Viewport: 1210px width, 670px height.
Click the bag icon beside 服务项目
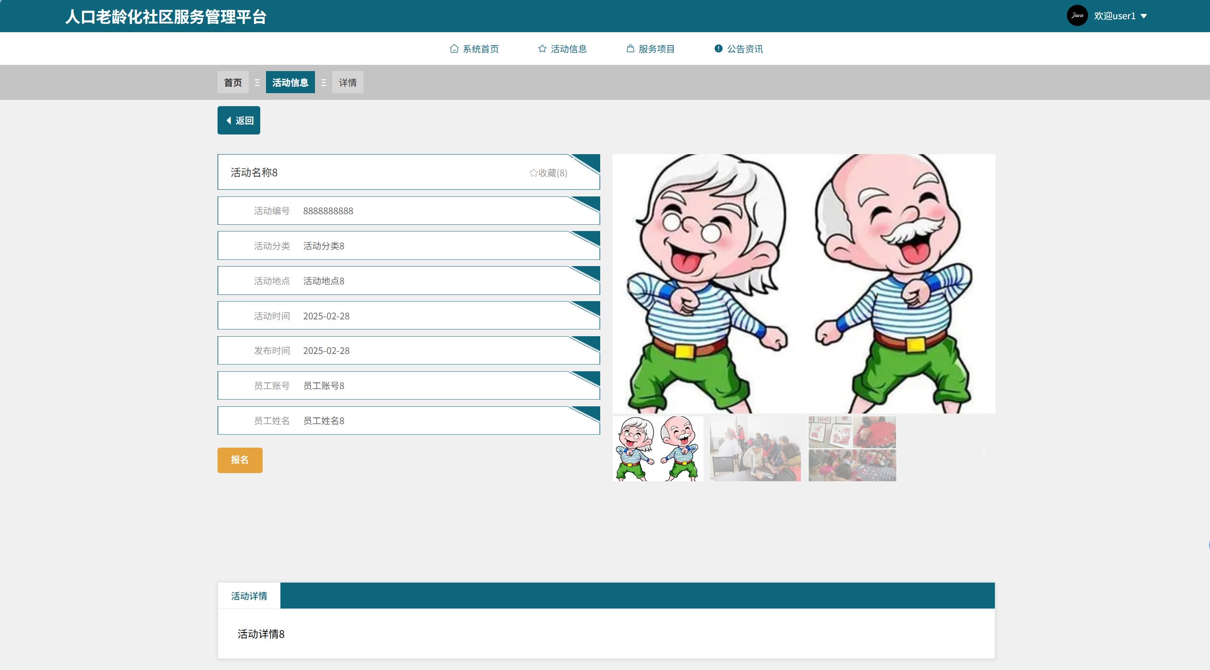click(630, 49)
